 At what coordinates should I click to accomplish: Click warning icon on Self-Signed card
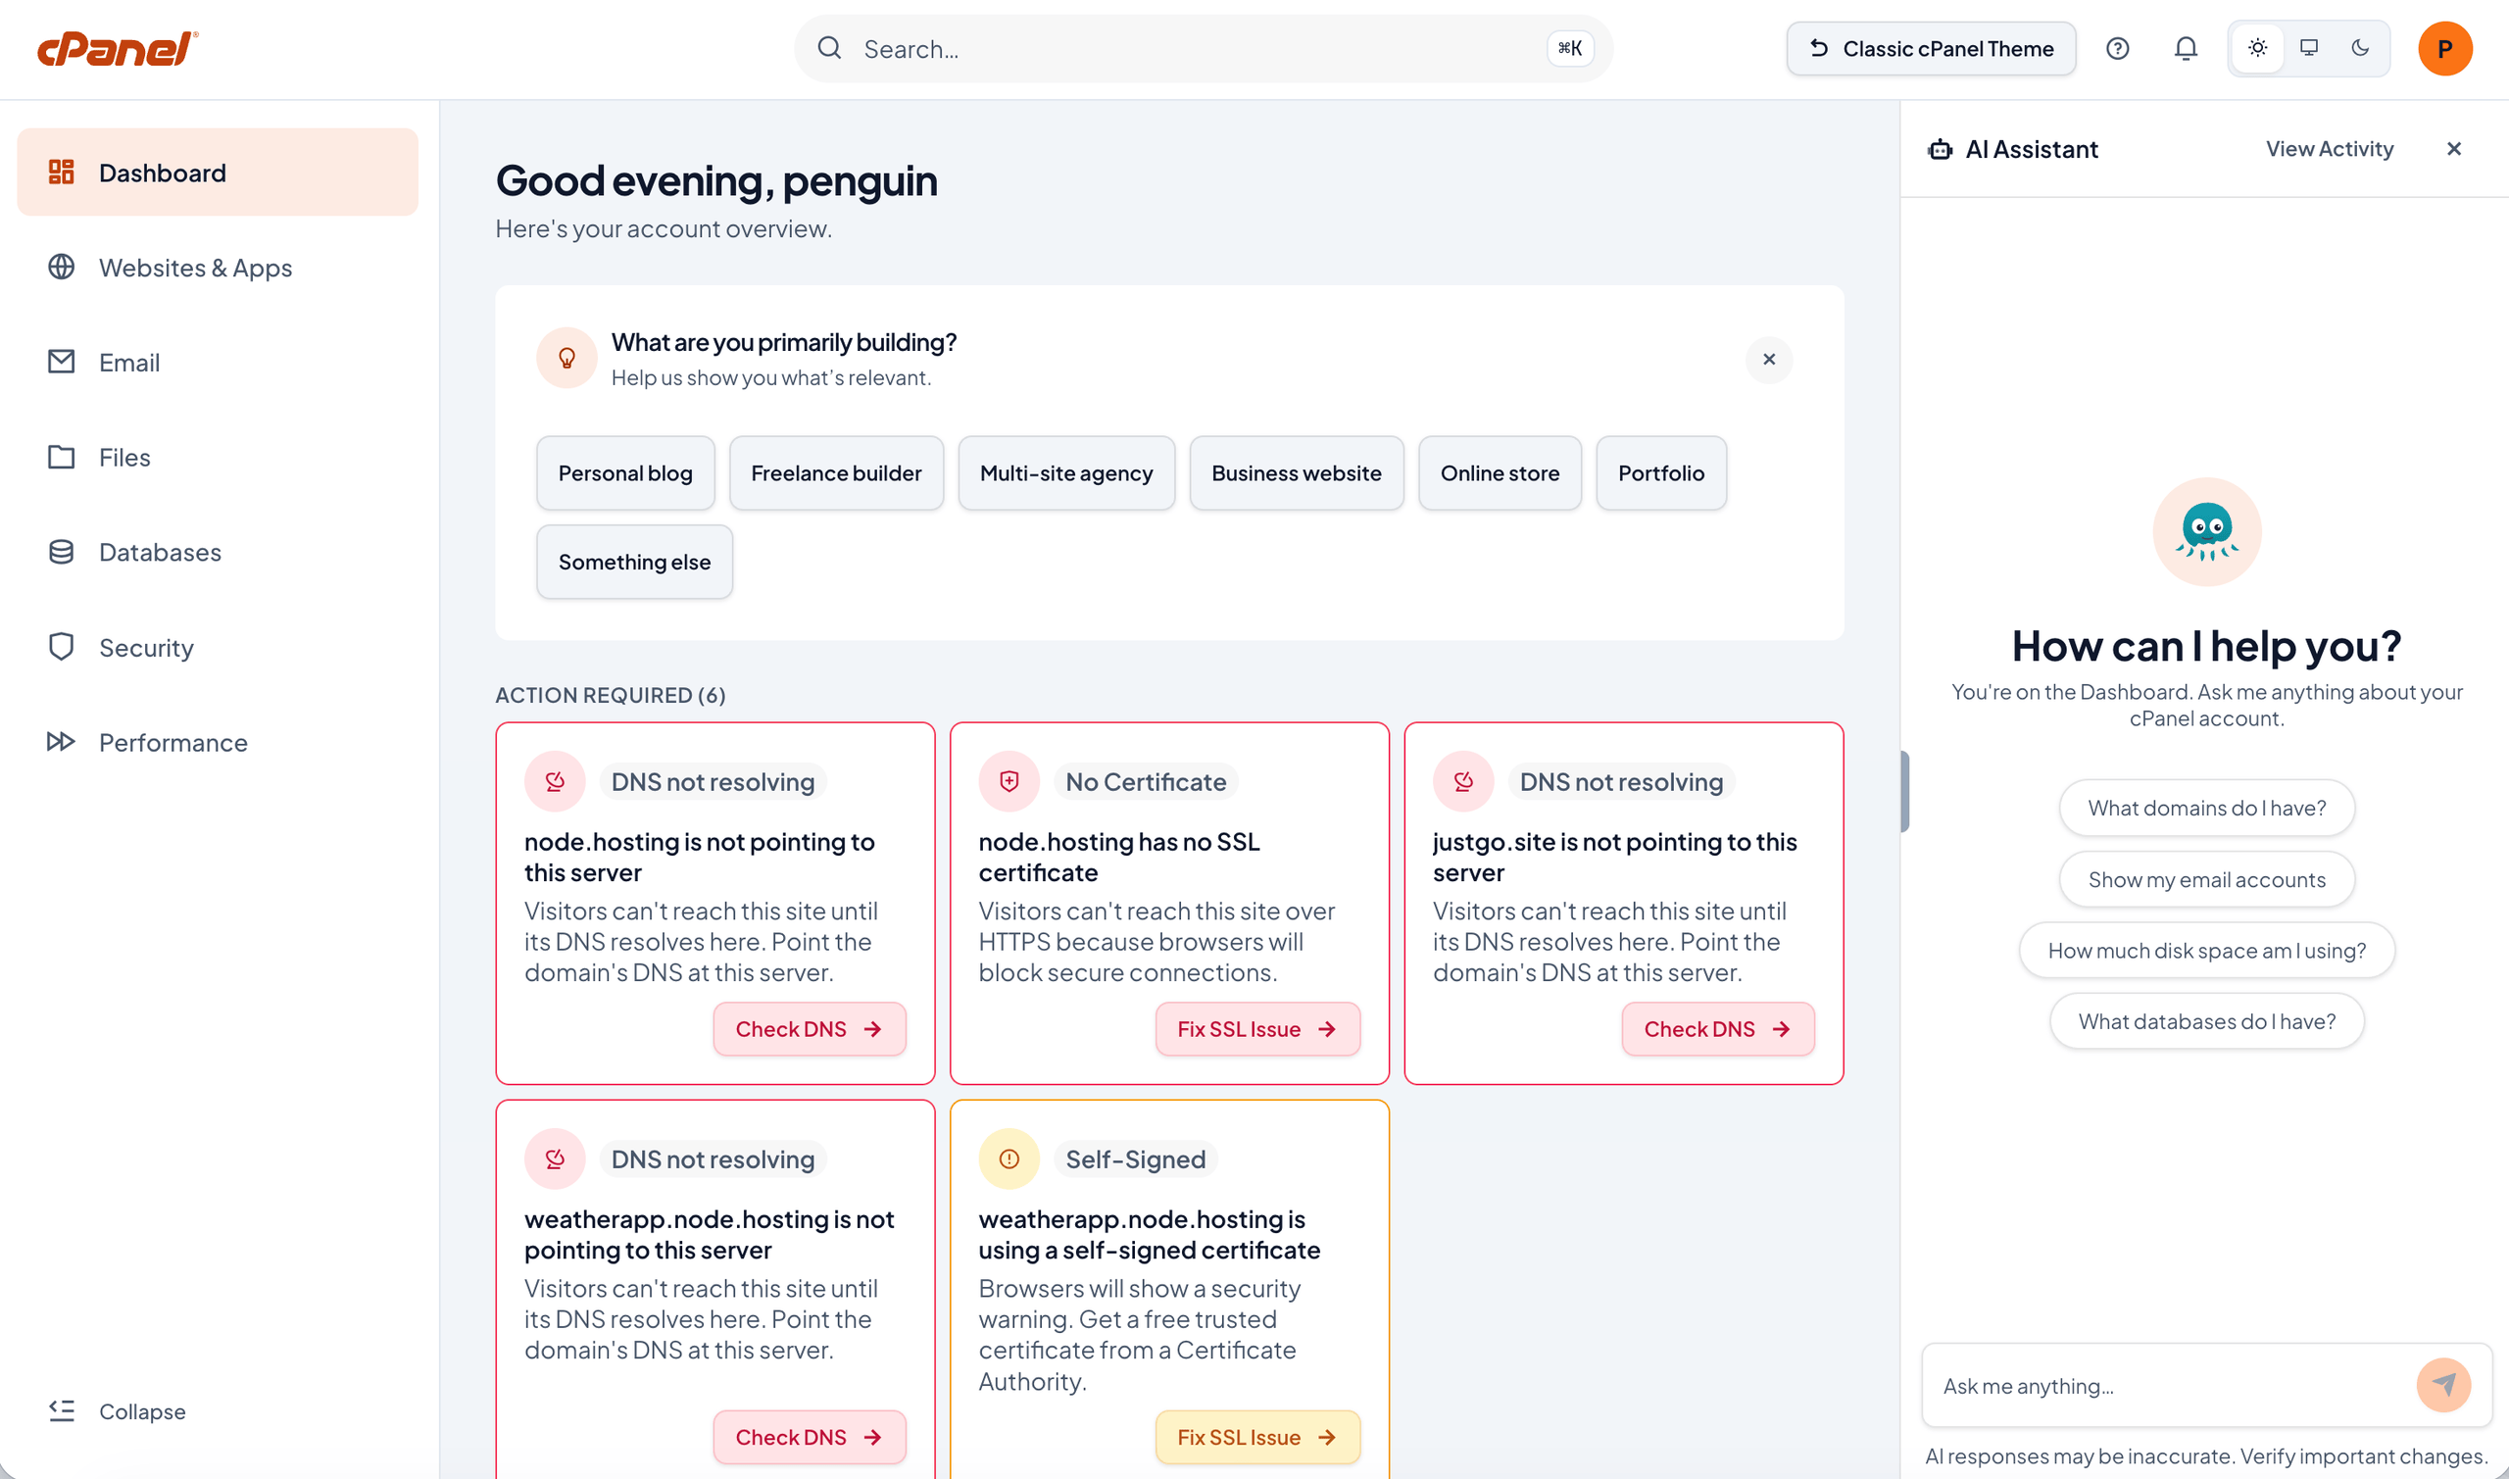point(1009,1159)
